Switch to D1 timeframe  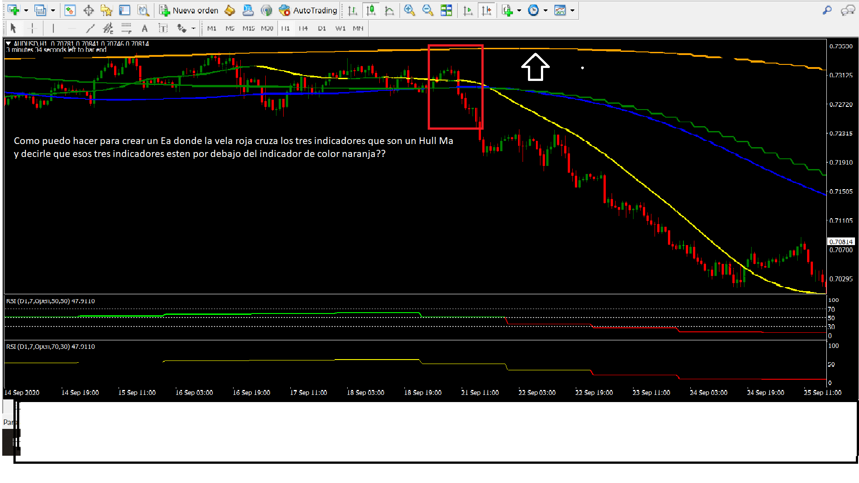(x=322, y=29)
